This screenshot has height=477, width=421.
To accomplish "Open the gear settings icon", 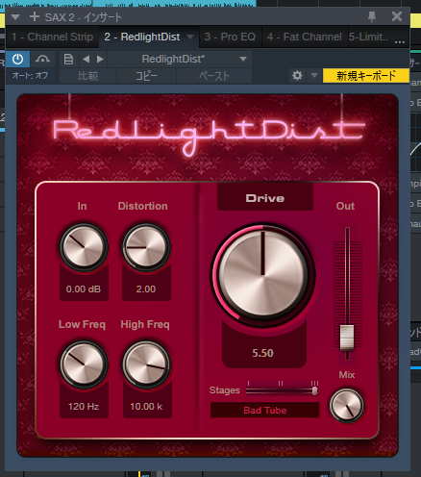I will [x=297, y=76].
